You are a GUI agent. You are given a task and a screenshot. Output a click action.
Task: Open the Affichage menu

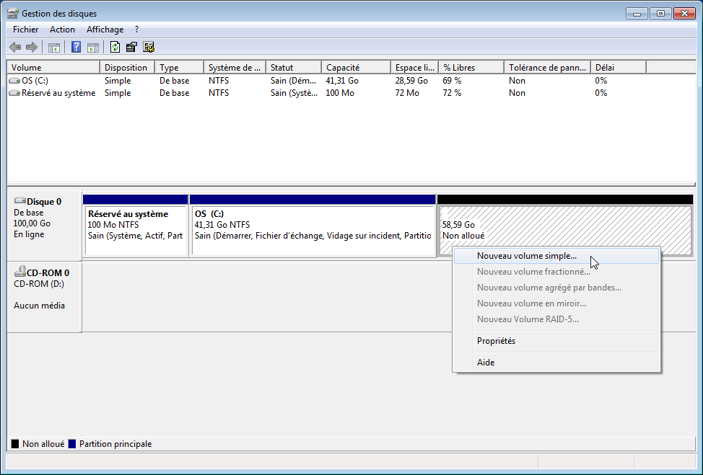(x=105, y=30)
